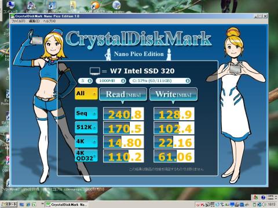Open the 1000MB test size dropdown
Image resolution: width=278 pixels, height=208 pixels.
pos(111,81)
